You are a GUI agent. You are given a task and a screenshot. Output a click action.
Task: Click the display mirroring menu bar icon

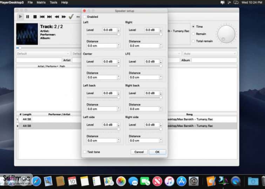click(236, 2)
